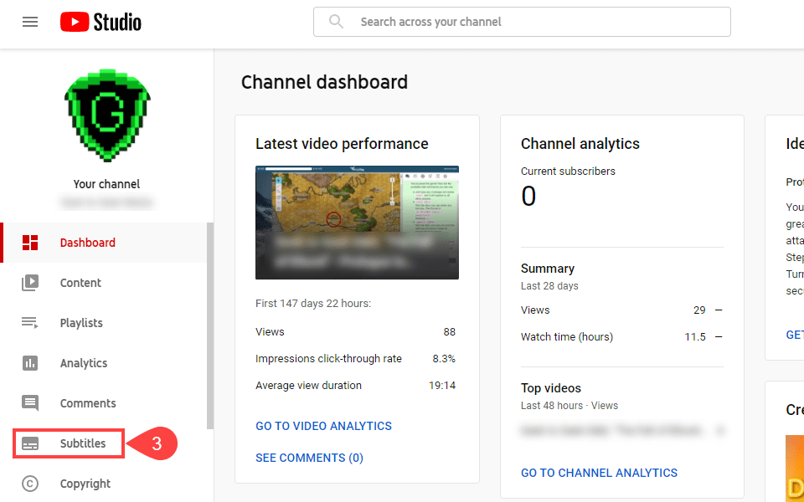Image resolution: width=804 pixels, height=502 pixels.
Task: Open Playlists from the sidebar
Action: [81, 323]
